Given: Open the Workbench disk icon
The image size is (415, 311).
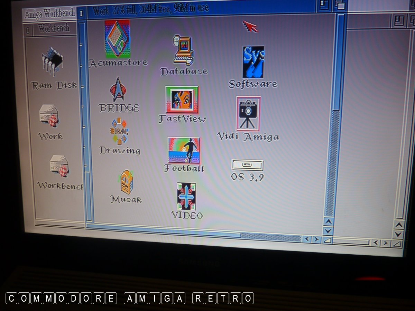Looking at the screenshot, I should 59,166.
